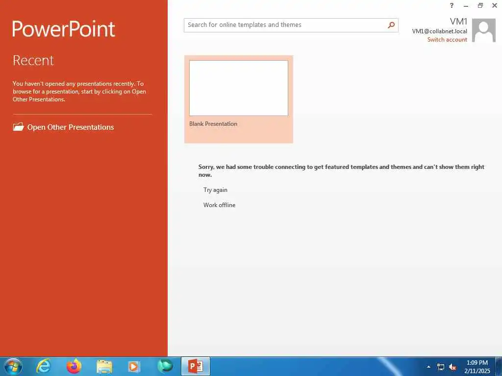The image size is (502, 376).
Task: Click the VM1 account avatar picture
Action: (484, 30)
